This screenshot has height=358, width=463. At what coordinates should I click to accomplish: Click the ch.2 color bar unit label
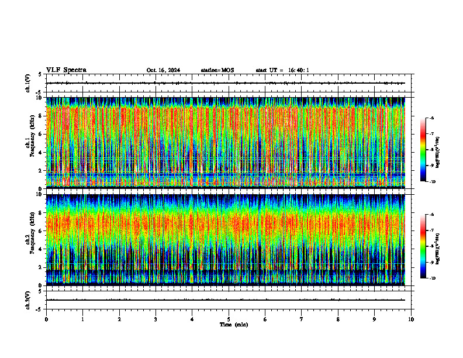[438, 248]
